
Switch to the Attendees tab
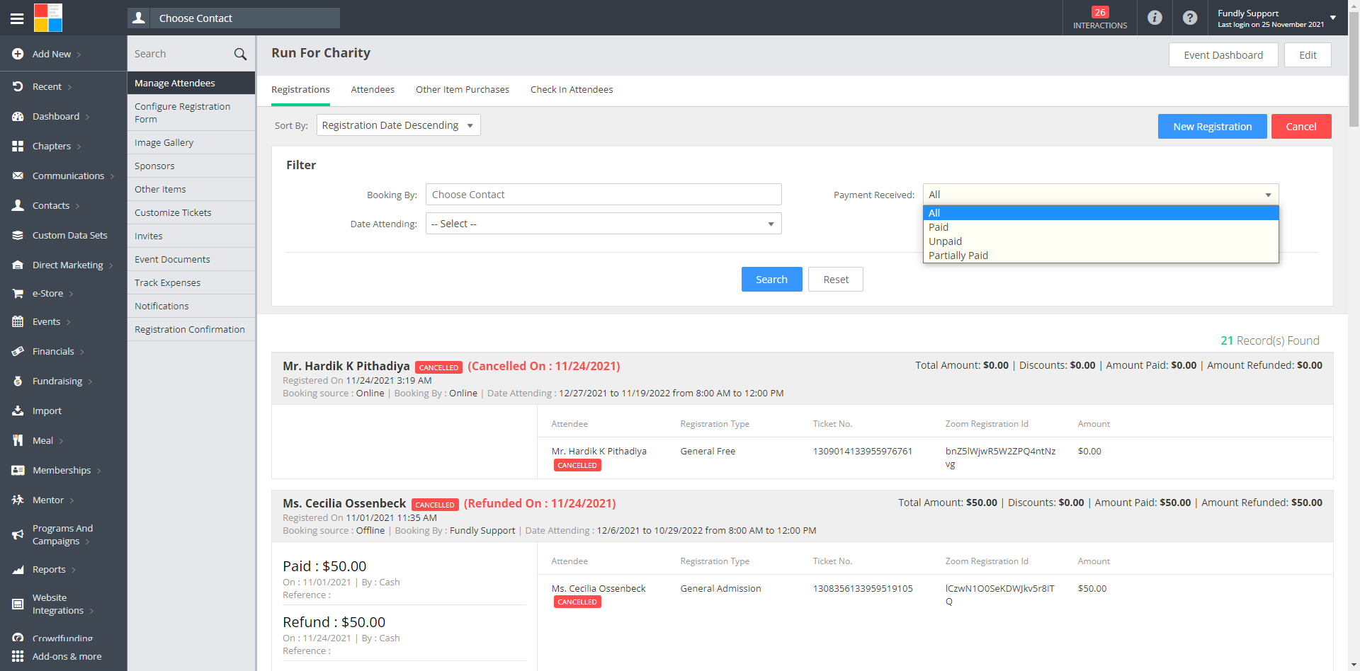[373, 89]
